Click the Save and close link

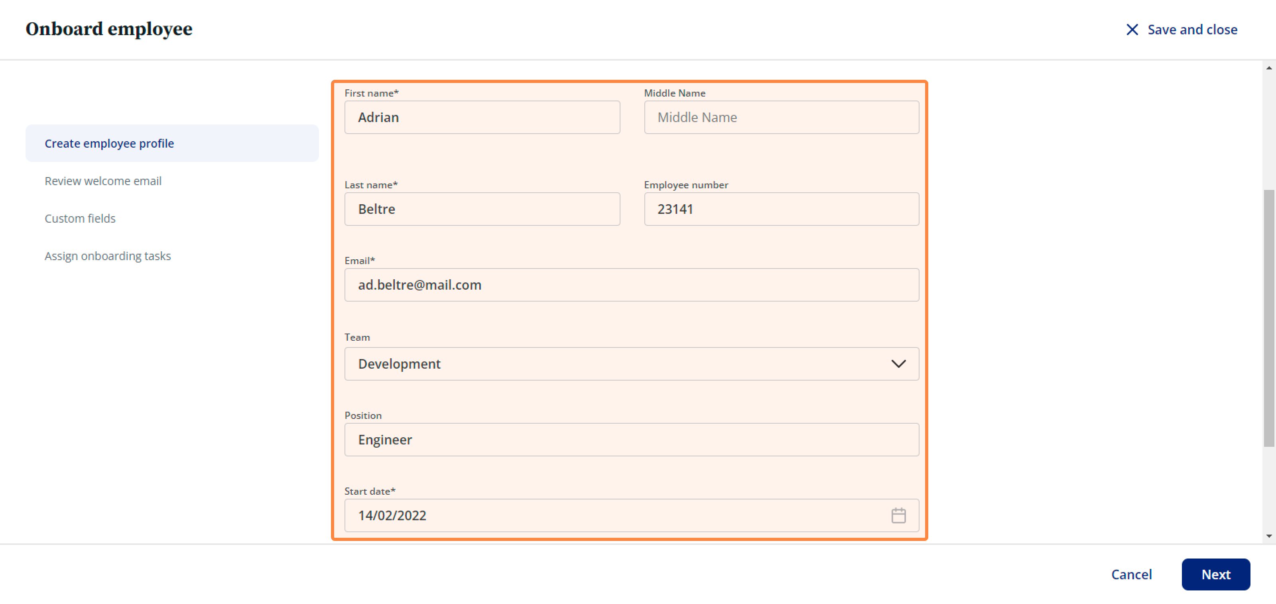coord(1192,29)
